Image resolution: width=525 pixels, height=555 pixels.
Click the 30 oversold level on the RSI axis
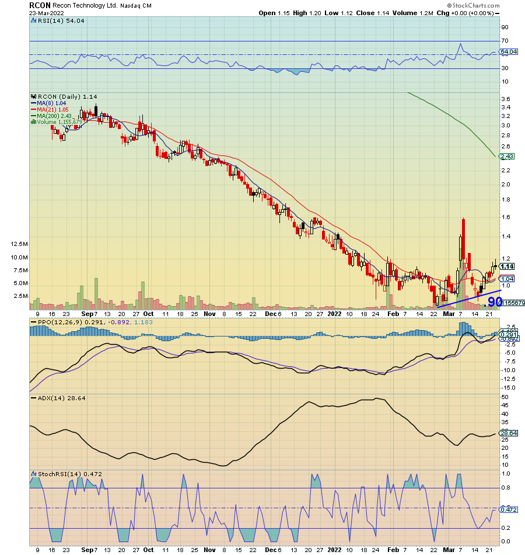(x=505, y=68)
